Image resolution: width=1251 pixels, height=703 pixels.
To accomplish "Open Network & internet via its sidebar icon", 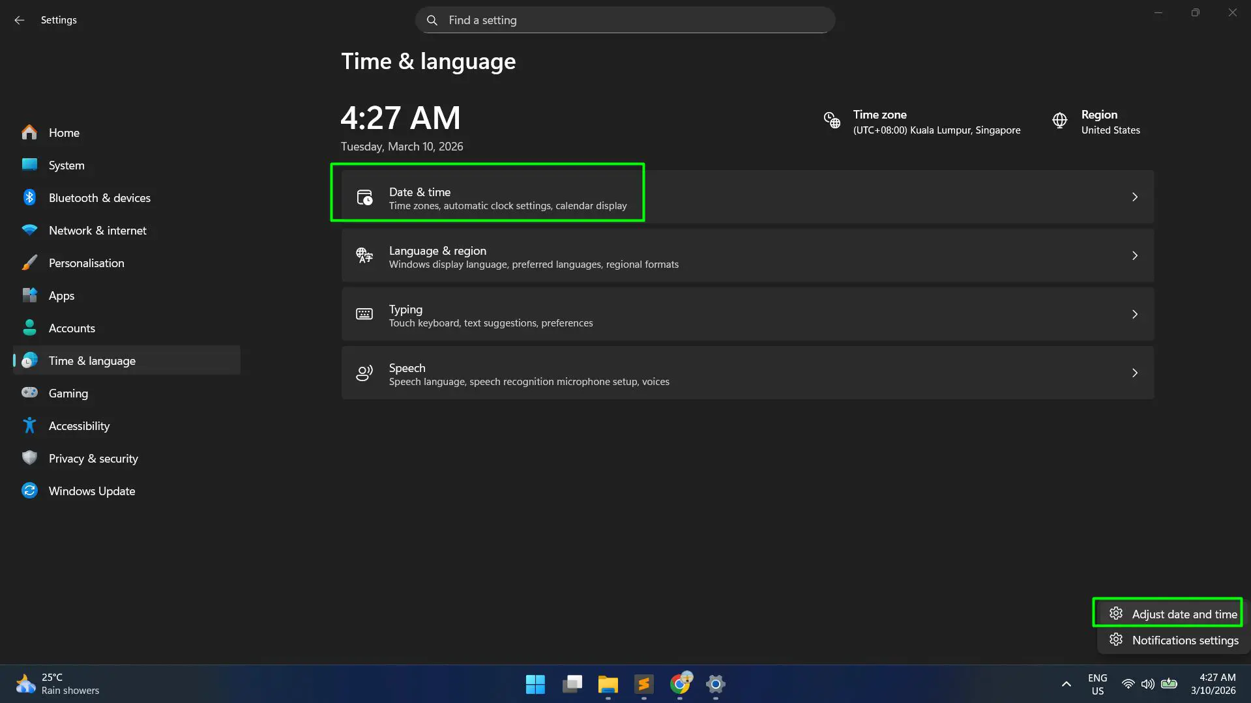I will click(x=29, y=229).
